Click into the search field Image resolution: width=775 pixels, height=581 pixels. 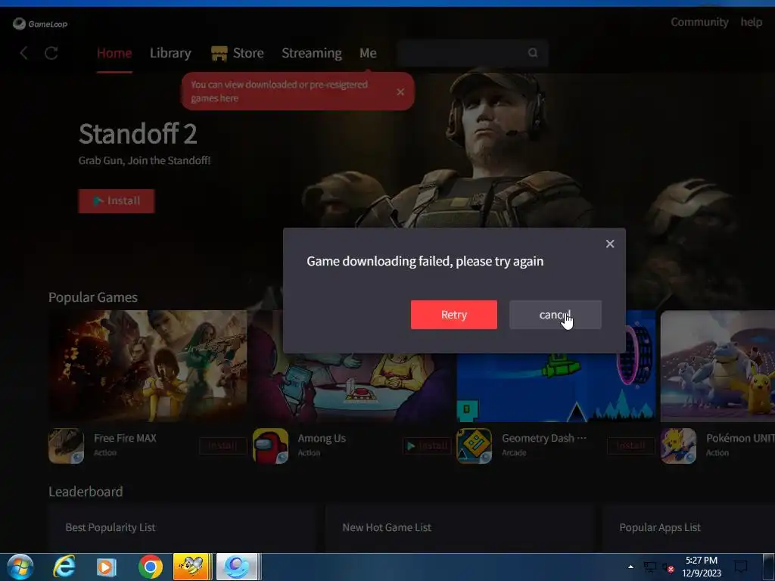click(x=472, y=53)
